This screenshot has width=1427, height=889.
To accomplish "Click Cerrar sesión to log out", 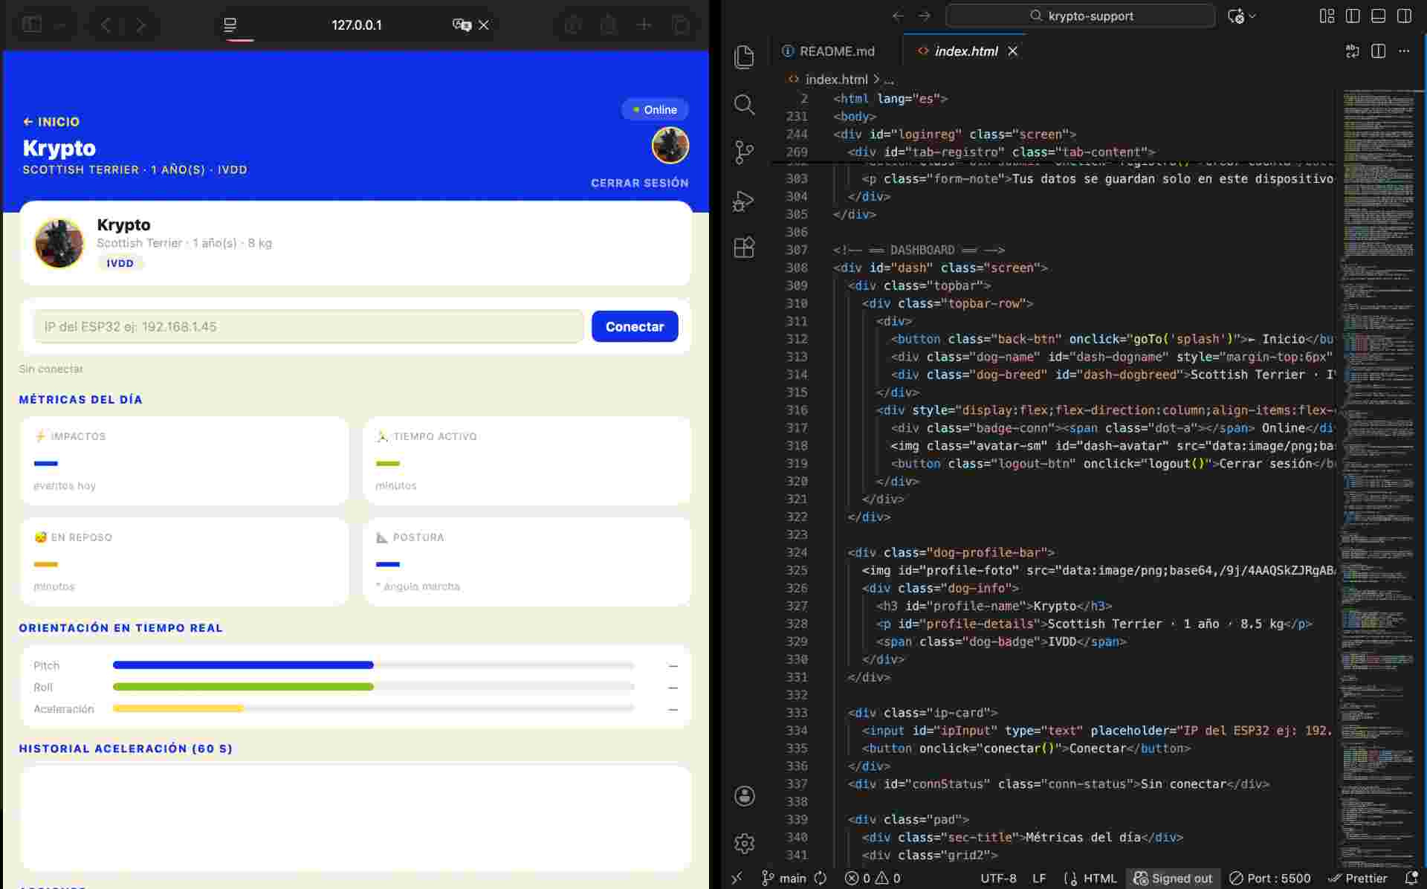I will click(x=639, y=183).
